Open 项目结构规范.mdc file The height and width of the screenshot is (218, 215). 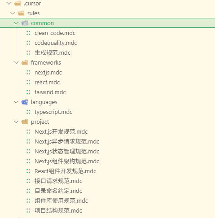click(x=58, y=211)
